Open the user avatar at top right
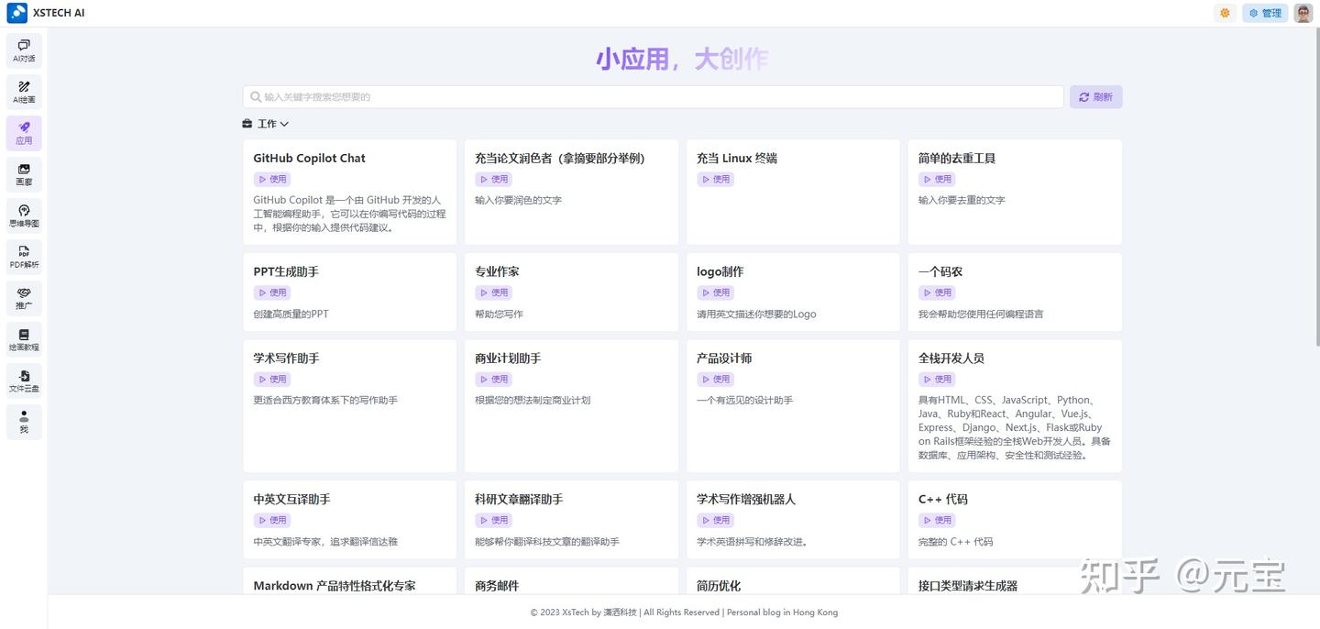The width and height of the screenshot is (1320, 629). (x=1303, y=13)
